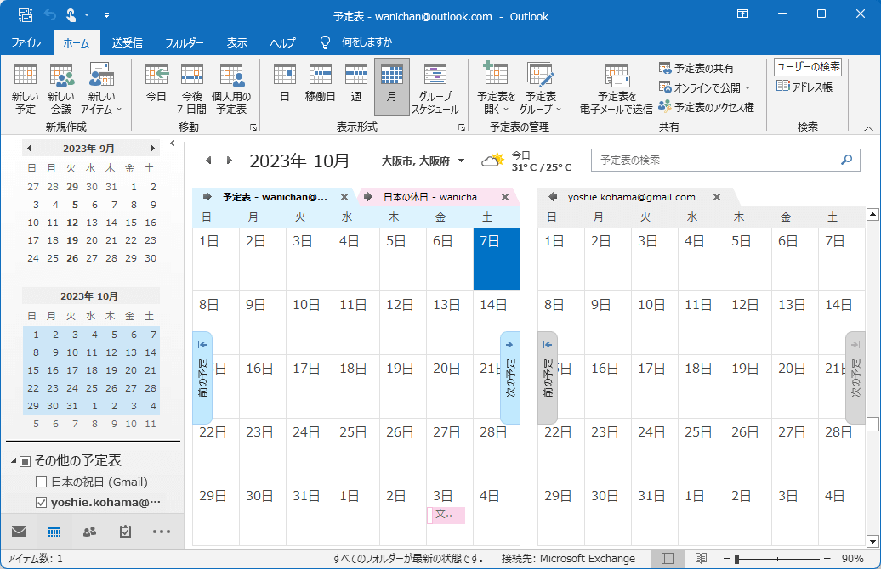The height and width of the screenshot is (569, 881).
Task: Open the address book (アドレス帳)
Action: point(804,87)
